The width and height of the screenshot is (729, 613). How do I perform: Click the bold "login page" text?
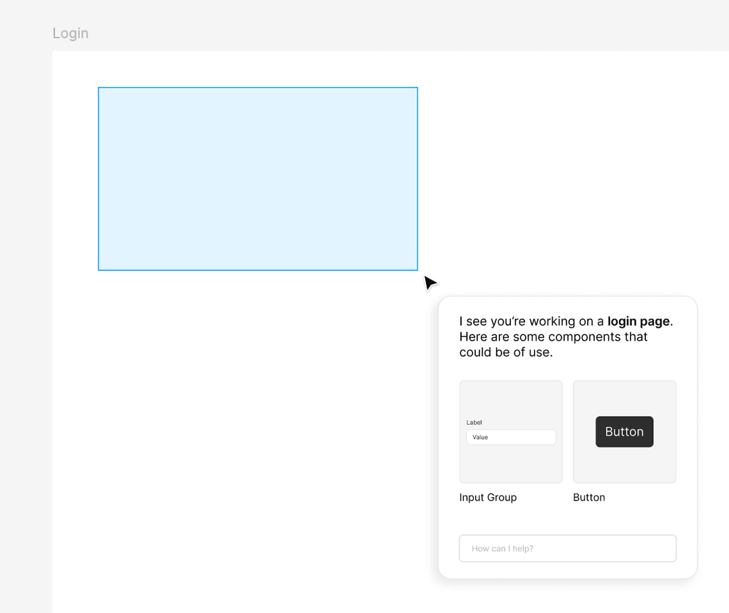[639, 321]
